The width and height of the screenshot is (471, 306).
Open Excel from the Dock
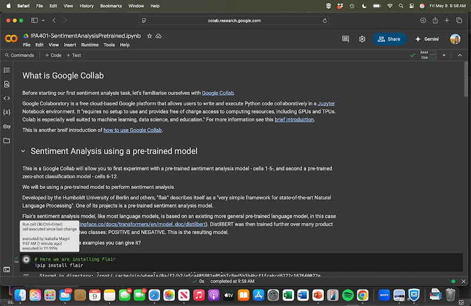(x=288, y=295)
